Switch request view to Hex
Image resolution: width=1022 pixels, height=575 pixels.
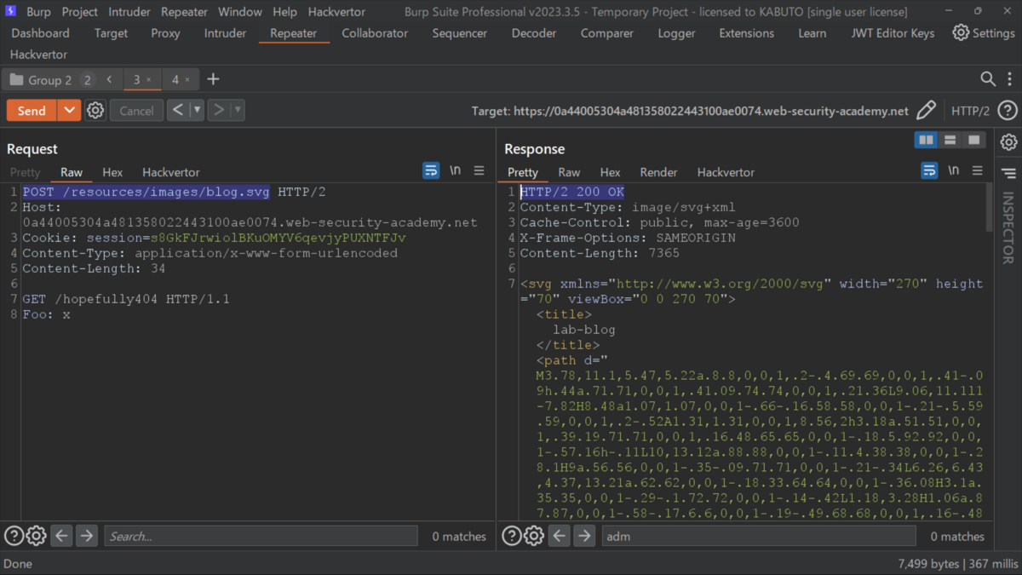pos(112,172)
